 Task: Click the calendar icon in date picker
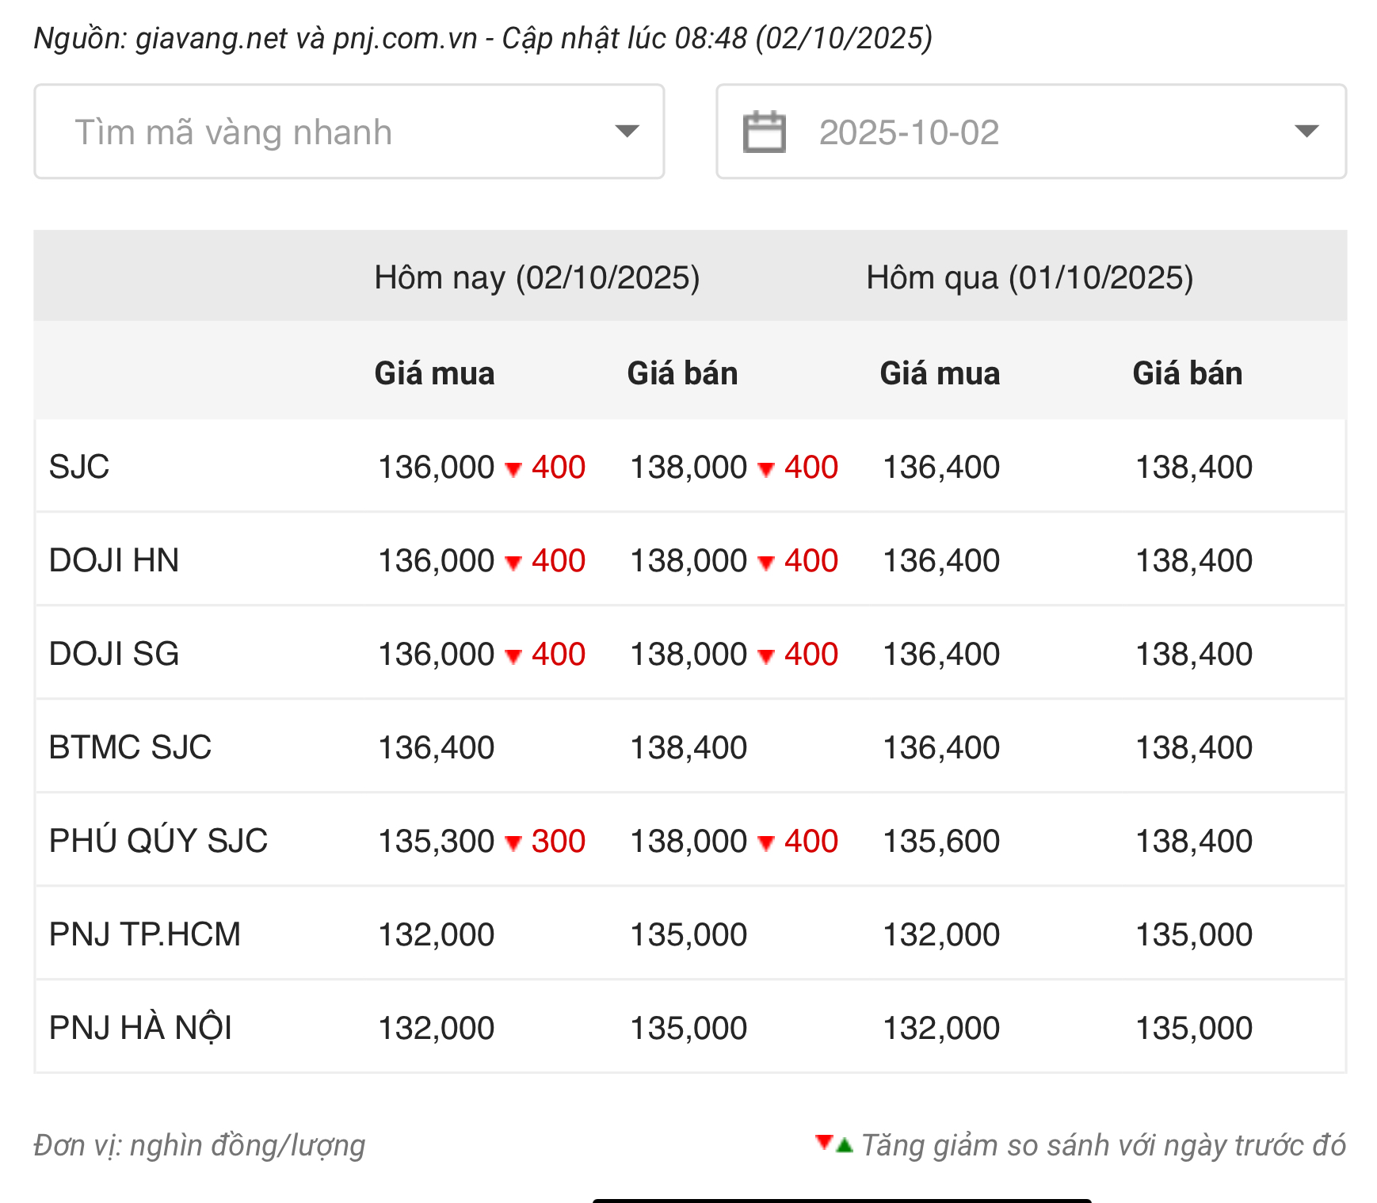coord(764,132)
